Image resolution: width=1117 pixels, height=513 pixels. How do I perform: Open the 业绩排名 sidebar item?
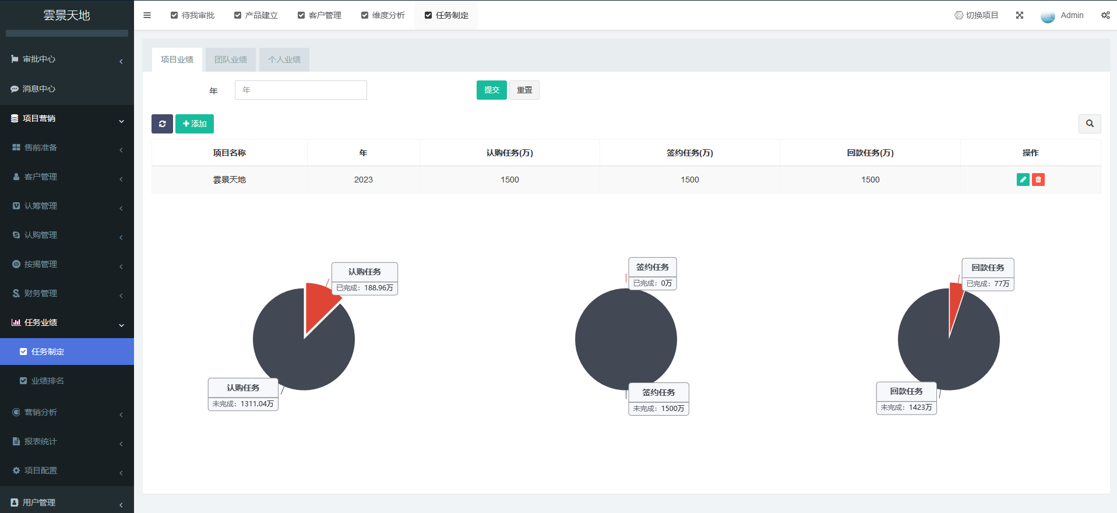[x=67, y=381]
